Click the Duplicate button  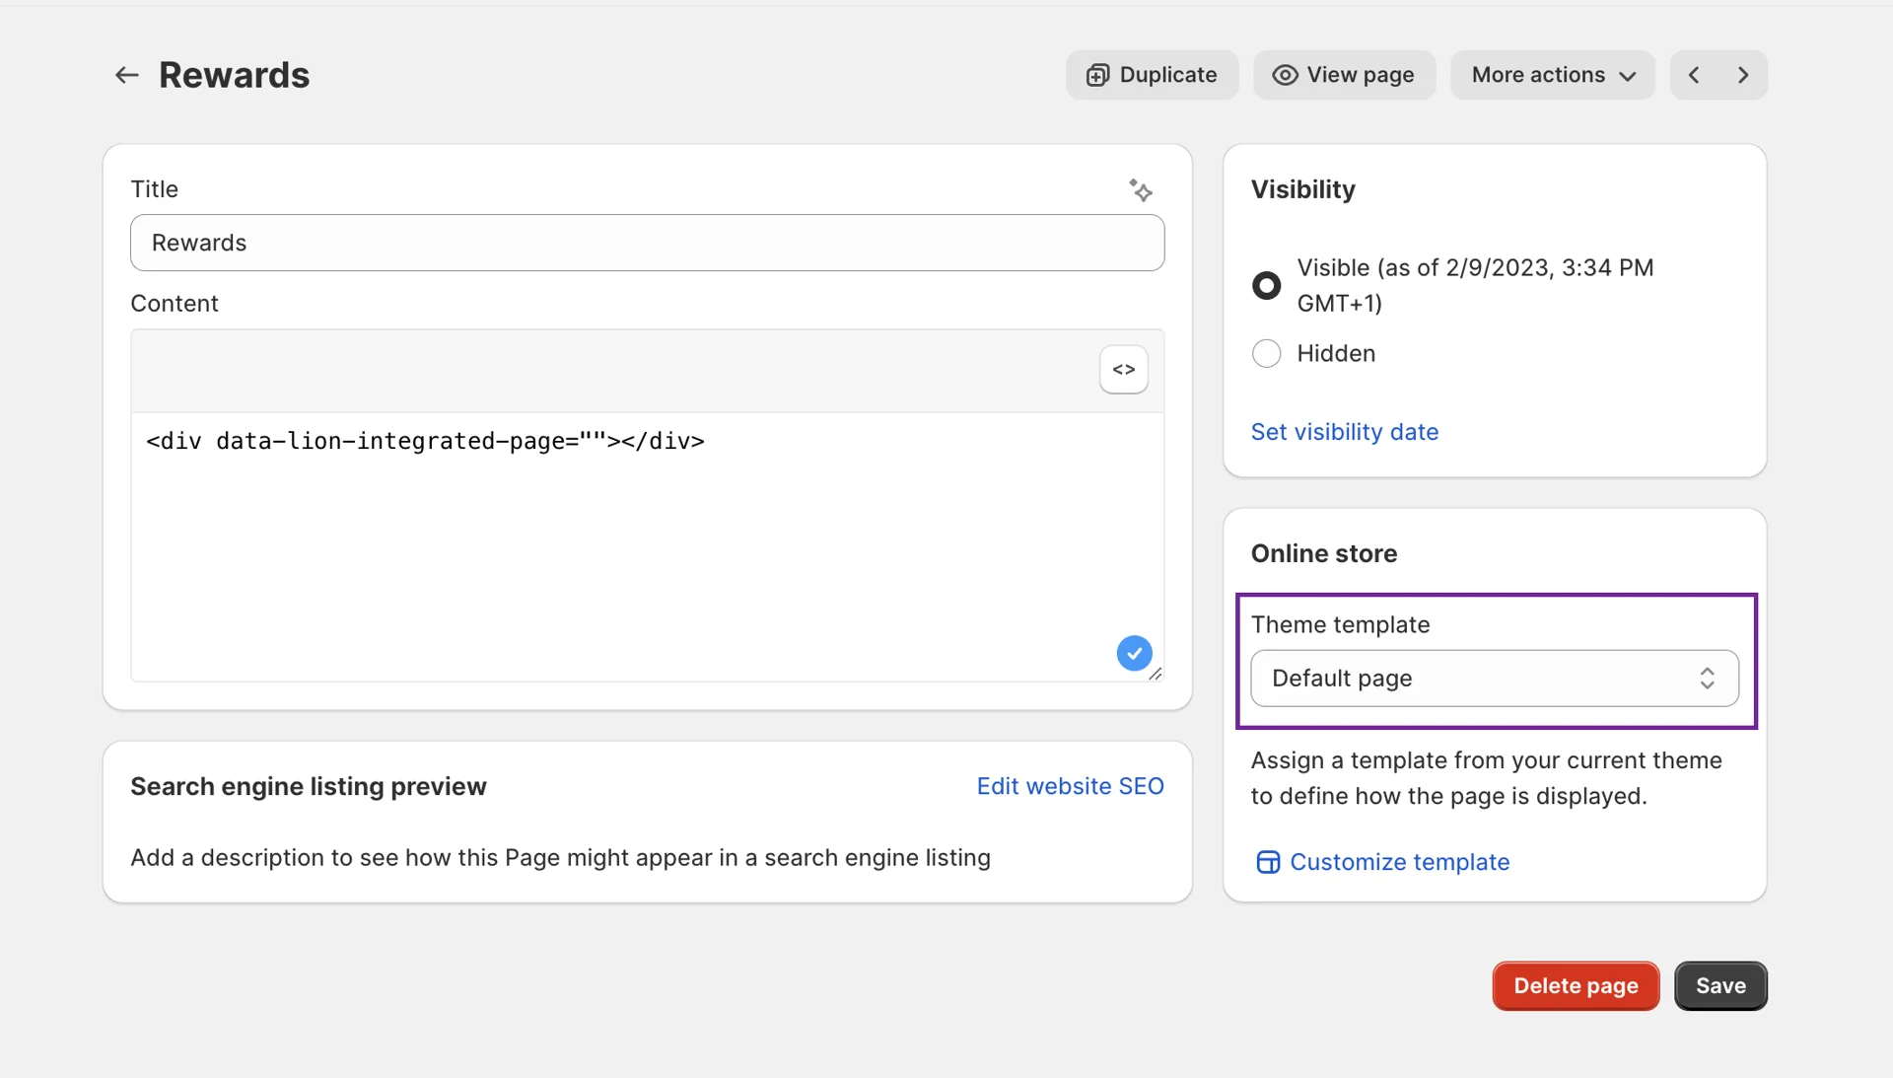pos(1152,75)
